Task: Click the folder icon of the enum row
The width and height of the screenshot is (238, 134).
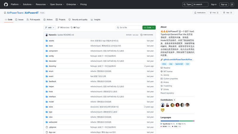Action: click(x=47, y=71)
